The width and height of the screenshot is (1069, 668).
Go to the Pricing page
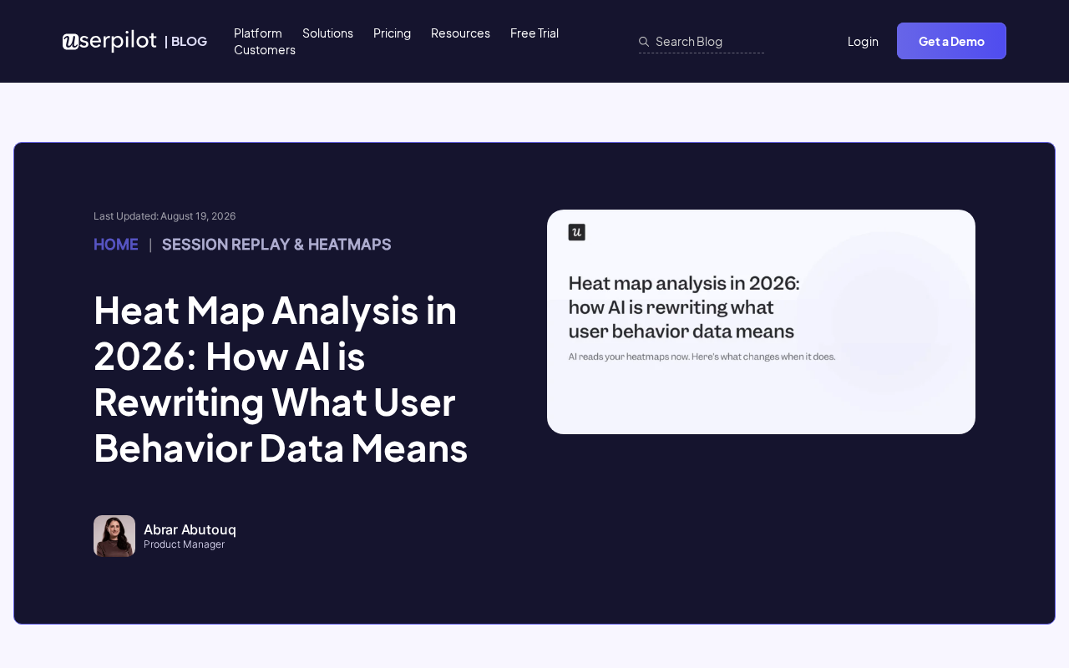[392, 33]
